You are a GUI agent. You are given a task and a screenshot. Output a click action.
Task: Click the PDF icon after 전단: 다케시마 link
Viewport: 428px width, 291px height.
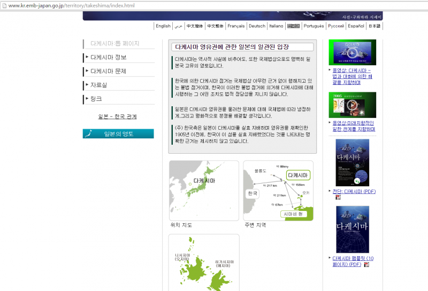tap(338, 197)
